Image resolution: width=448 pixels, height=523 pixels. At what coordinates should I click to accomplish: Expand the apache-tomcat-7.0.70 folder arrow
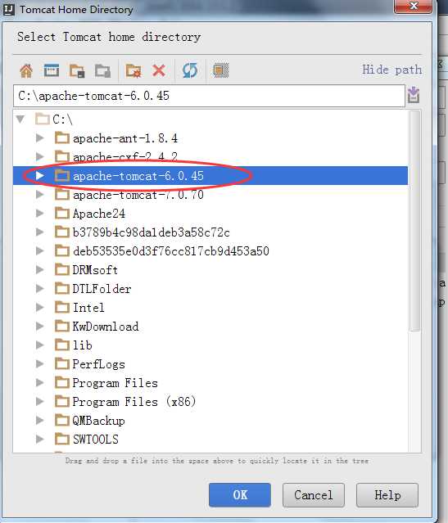pyautogui.click(x=40, y=194)
